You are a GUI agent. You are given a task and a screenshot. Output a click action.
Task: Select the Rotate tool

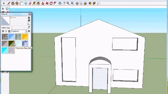tap(51, 3)
